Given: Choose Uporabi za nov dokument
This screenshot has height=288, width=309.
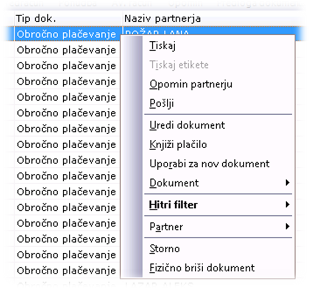Looking at the screenshot, I should 209,164.
